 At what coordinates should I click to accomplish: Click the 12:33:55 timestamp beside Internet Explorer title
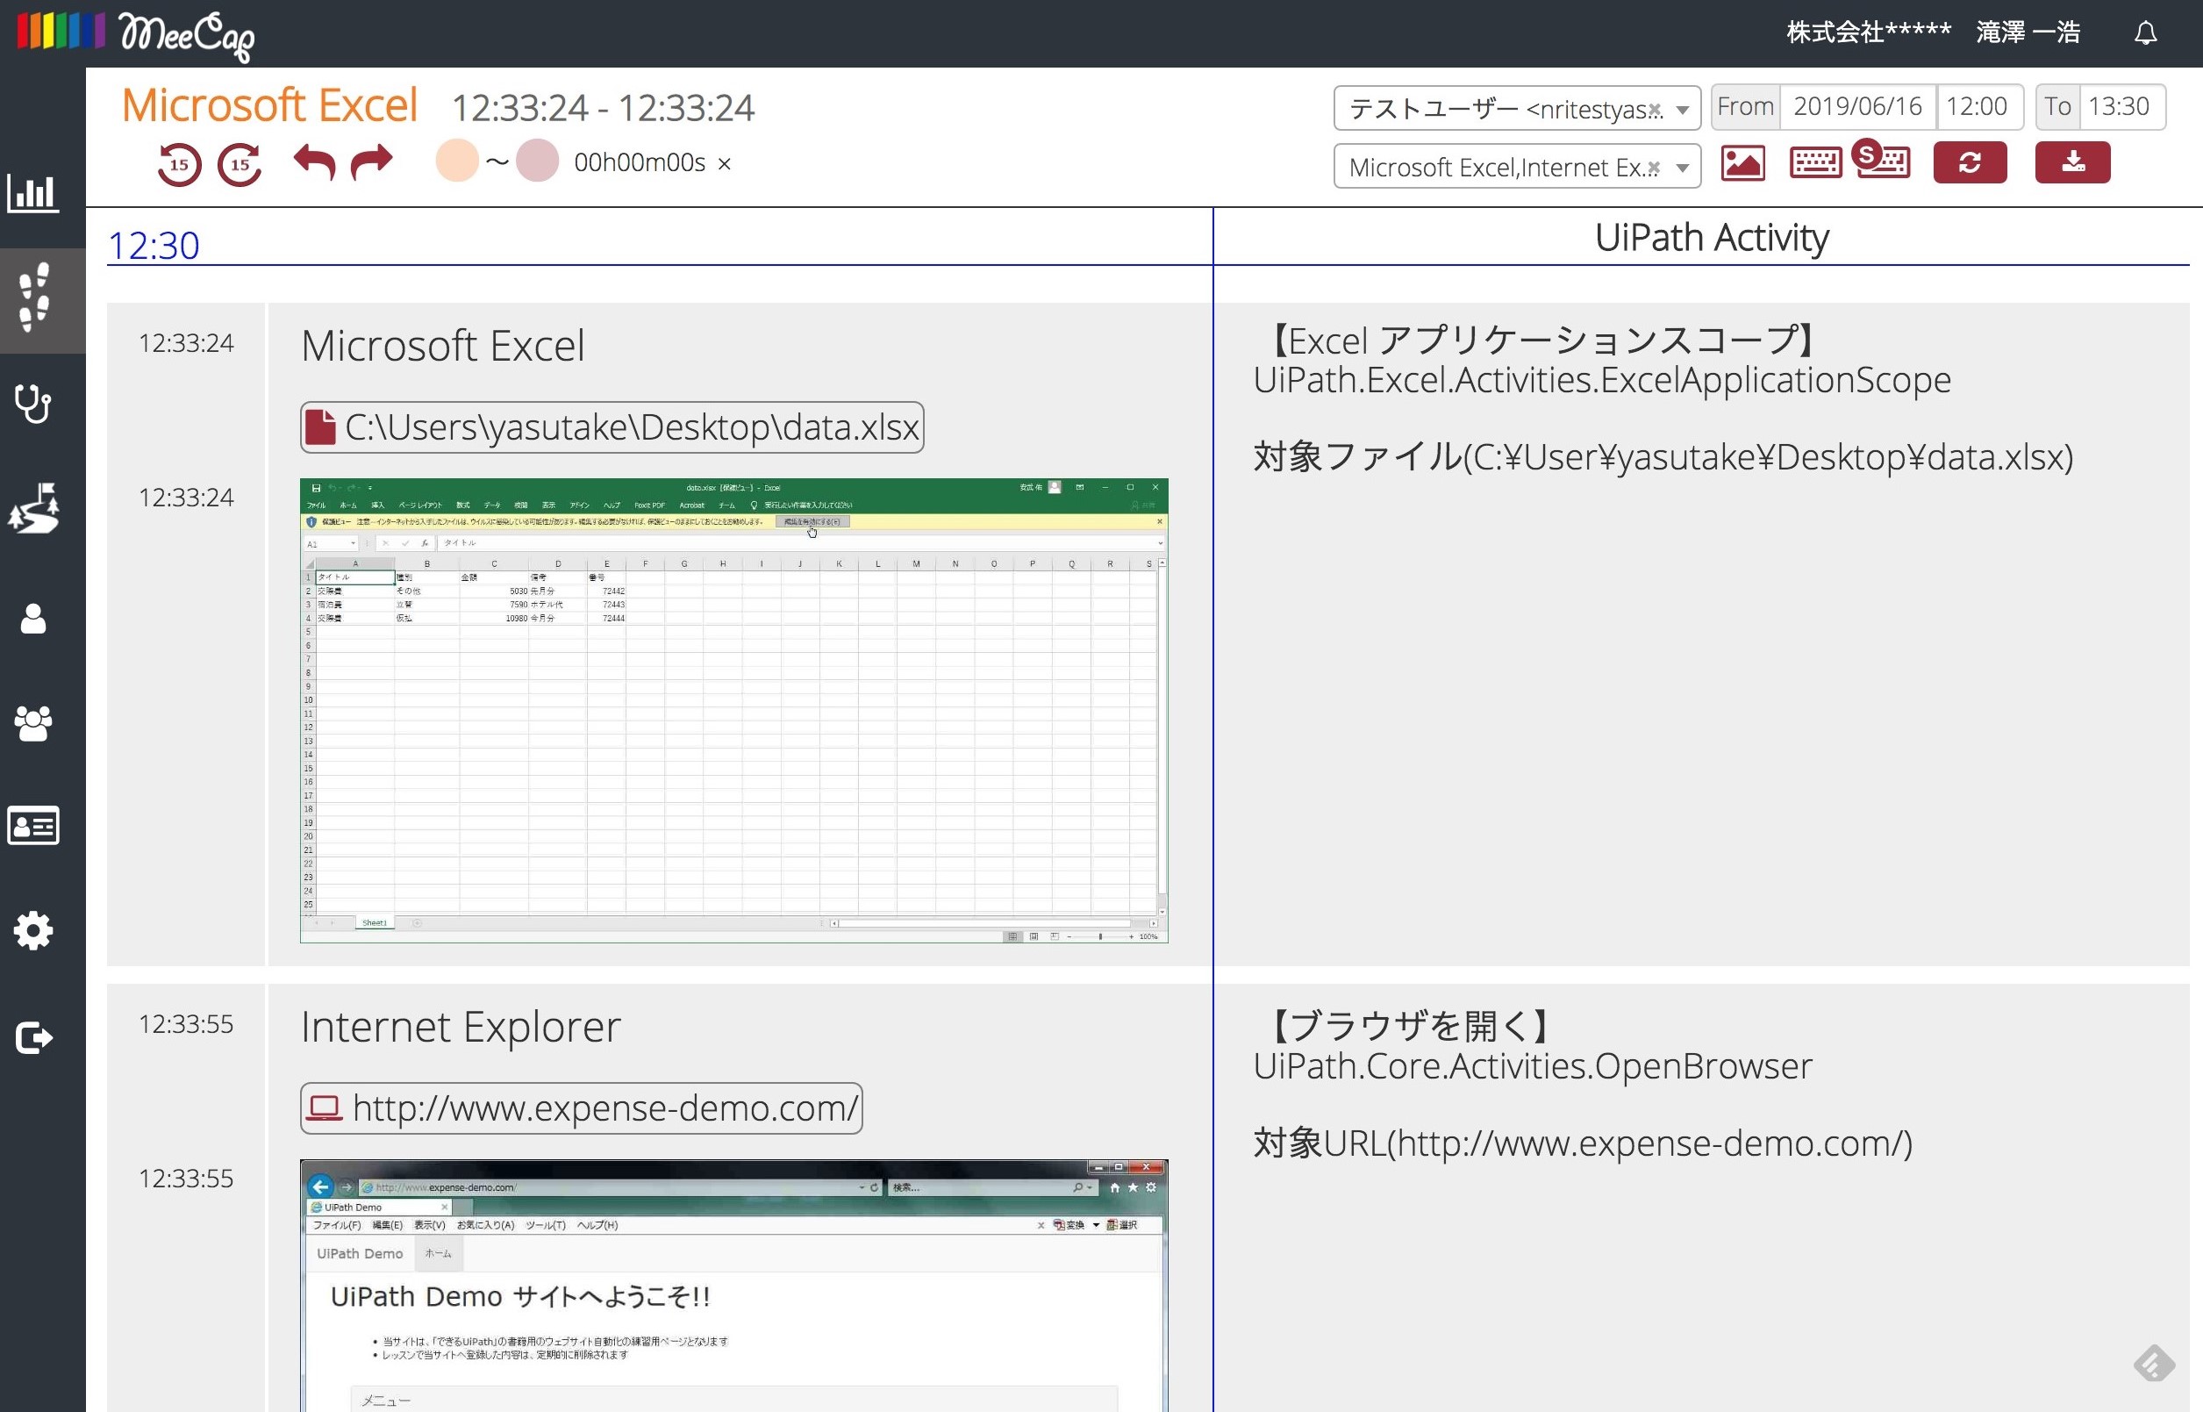tap(186, 1024)
